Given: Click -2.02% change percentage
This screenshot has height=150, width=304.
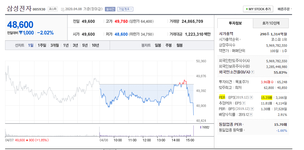Looking at the screenshot, I should (45, 33).
